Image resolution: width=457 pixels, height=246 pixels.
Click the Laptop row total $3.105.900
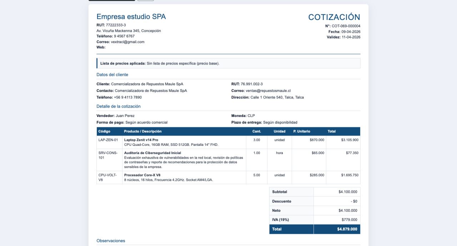pos(350,140)
